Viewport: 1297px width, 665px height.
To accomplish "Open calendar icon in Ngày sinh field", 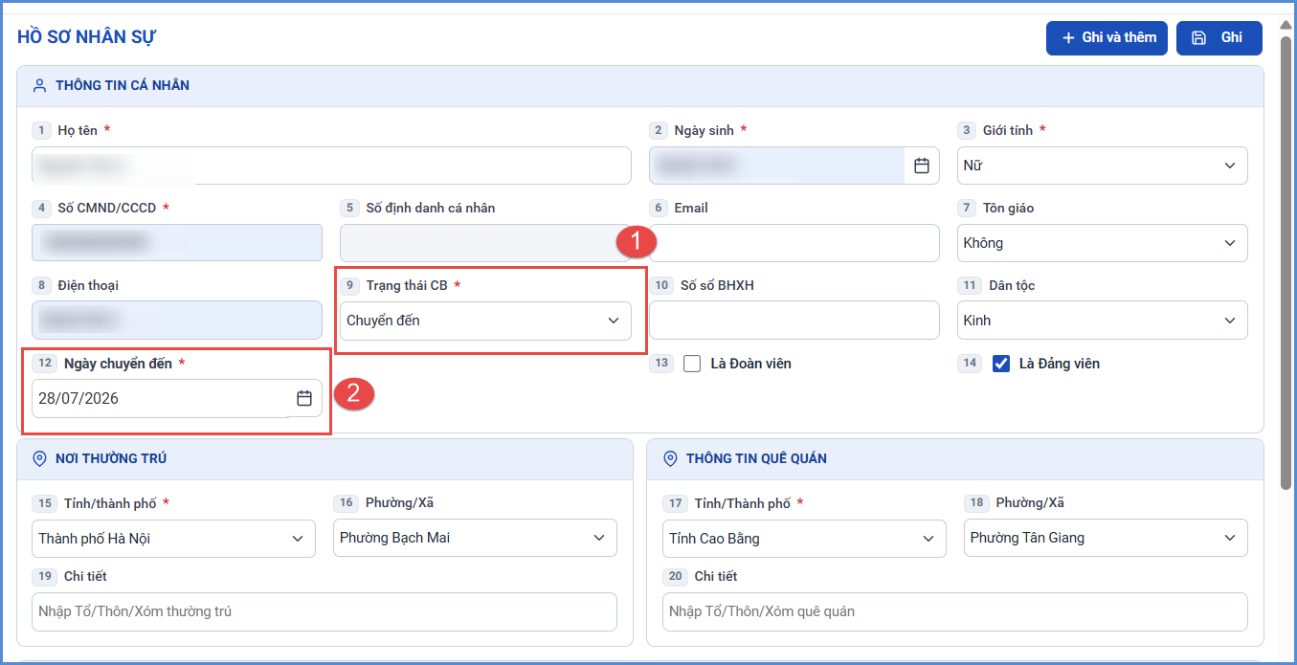I will 922,166.
